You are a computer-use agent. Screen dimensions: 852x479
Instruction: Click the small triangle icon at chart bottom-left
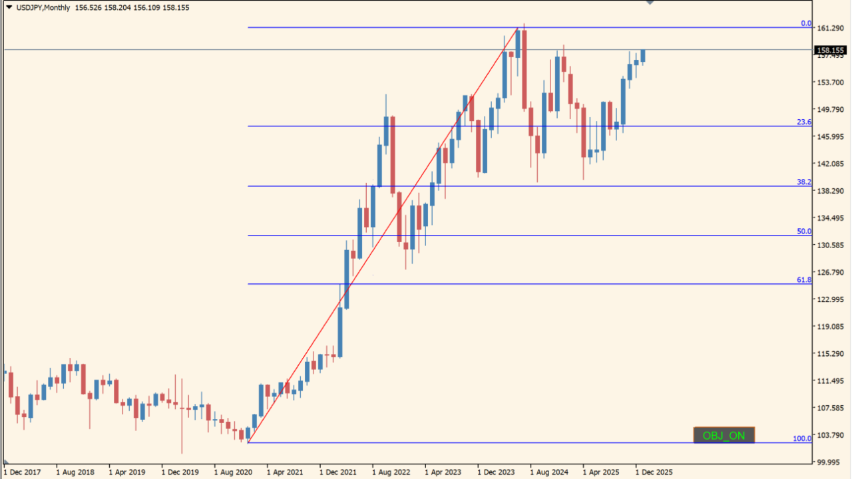coord(7,462)
